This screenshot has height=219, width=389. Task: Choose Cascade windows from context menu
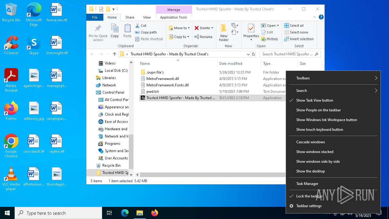point(333,142)
